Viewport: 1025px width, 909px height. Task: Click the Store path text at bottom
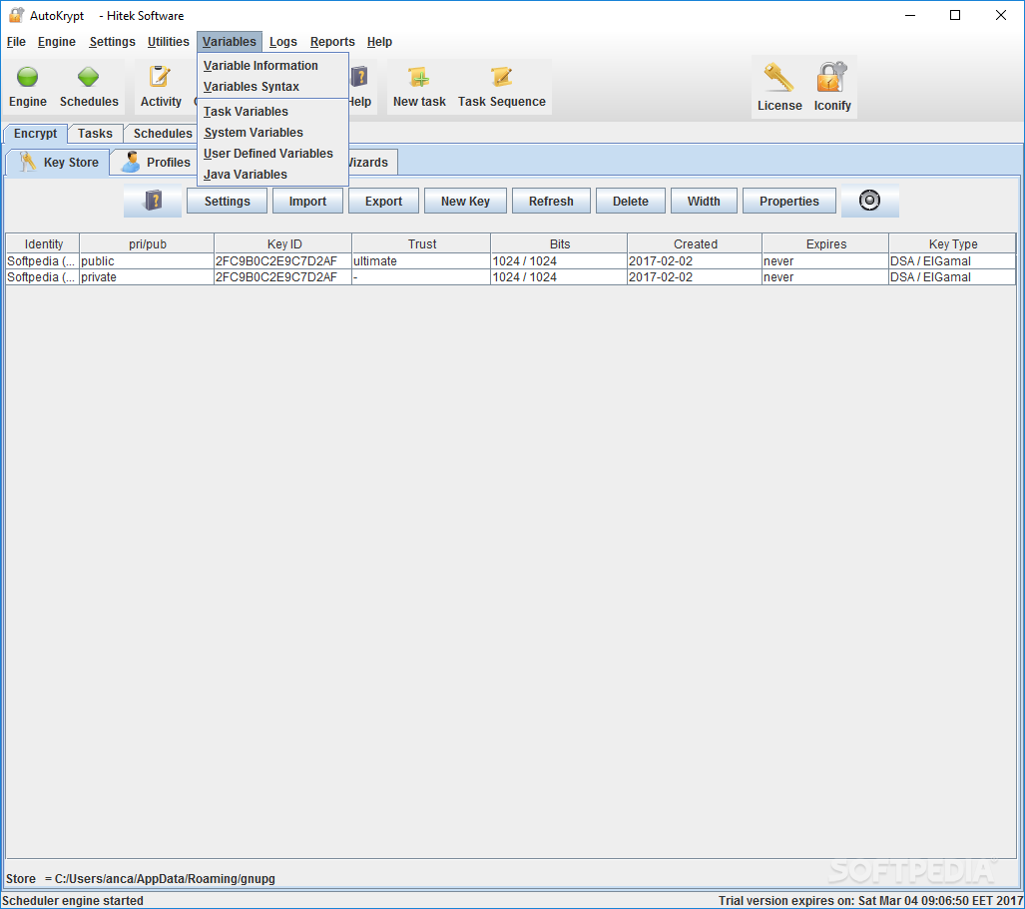click(141, 879)
